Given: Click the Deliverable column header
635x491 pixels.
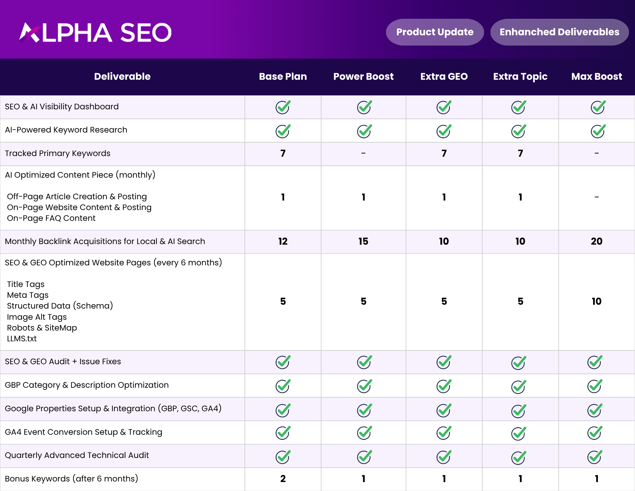Looking at the screenshot, I should tap(122, 77).
